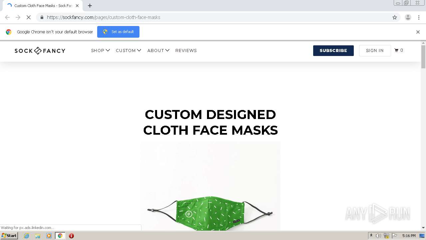Open the file explorer in taskbar
Screen dimensions: 426x240
[x=38, y=236]
